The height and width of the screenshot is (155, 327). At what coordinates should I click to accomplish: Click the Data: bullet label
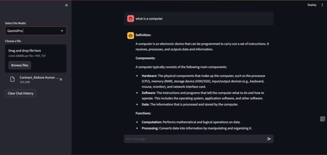[x=146, y=104]
